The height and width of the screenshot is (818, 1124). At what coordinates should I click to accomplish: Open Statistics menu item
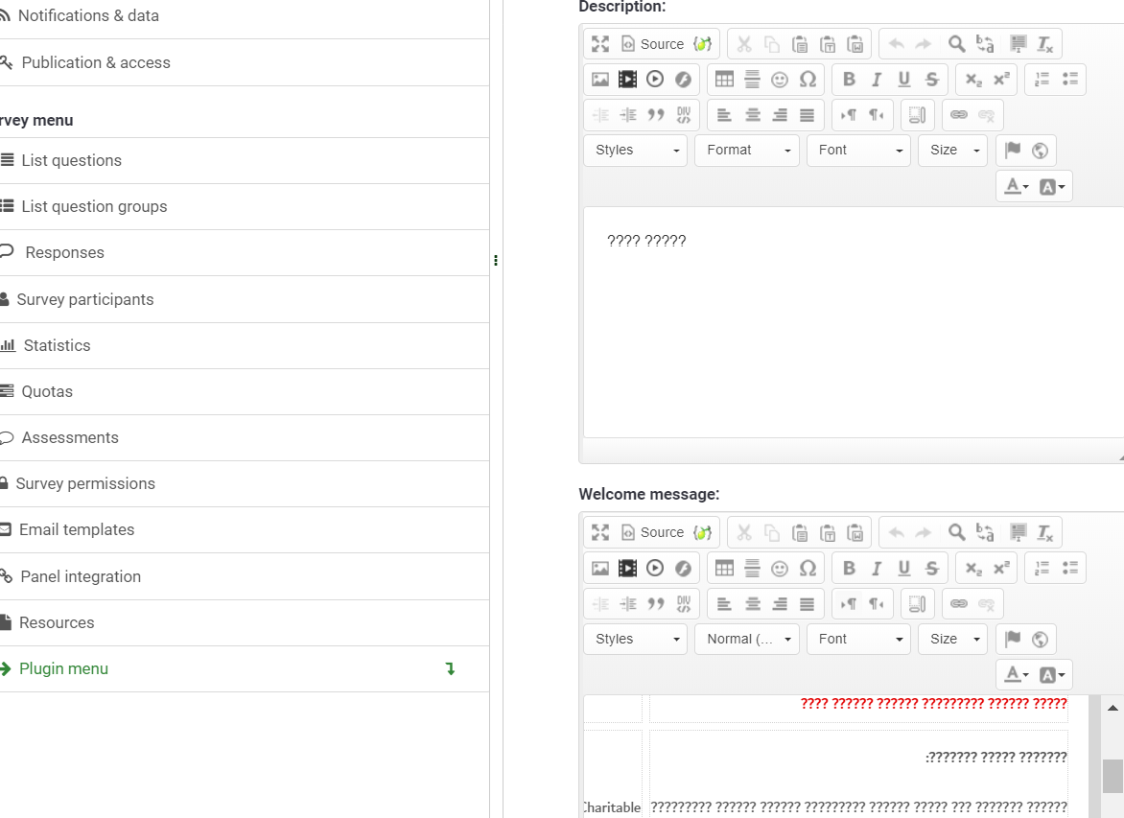pos(245,345)
